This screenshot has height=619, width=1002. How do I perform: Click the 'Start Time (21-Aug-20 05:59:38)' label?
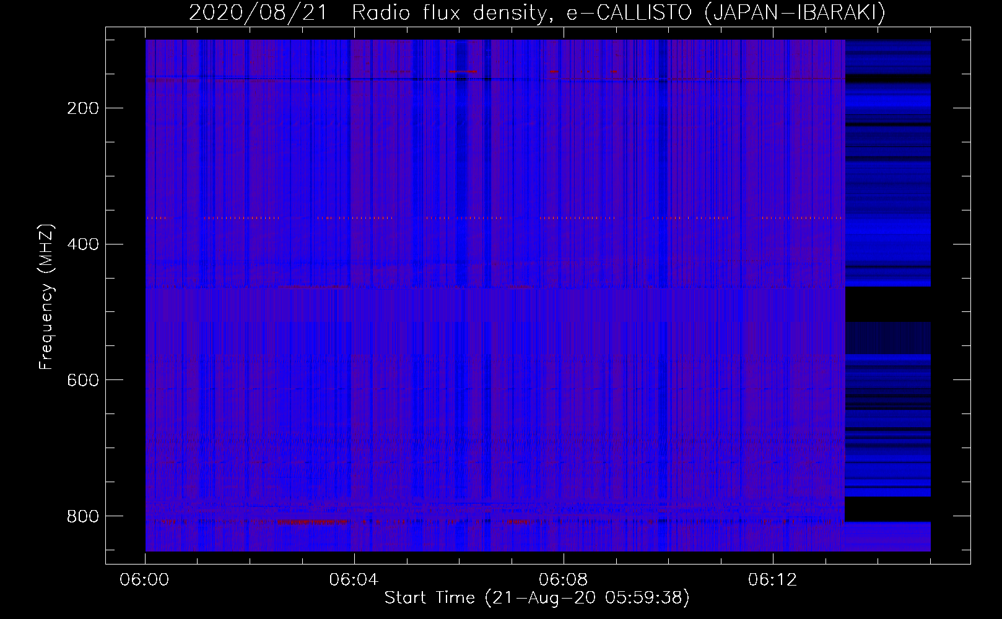(537, 598)
